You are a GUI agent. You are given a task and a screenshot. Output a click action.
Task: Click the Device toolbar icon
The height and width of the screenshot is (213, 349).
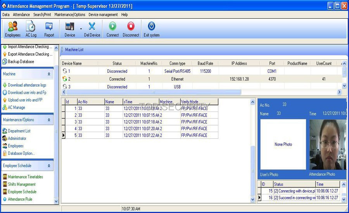pyautogui.click(x=70, y=29)
